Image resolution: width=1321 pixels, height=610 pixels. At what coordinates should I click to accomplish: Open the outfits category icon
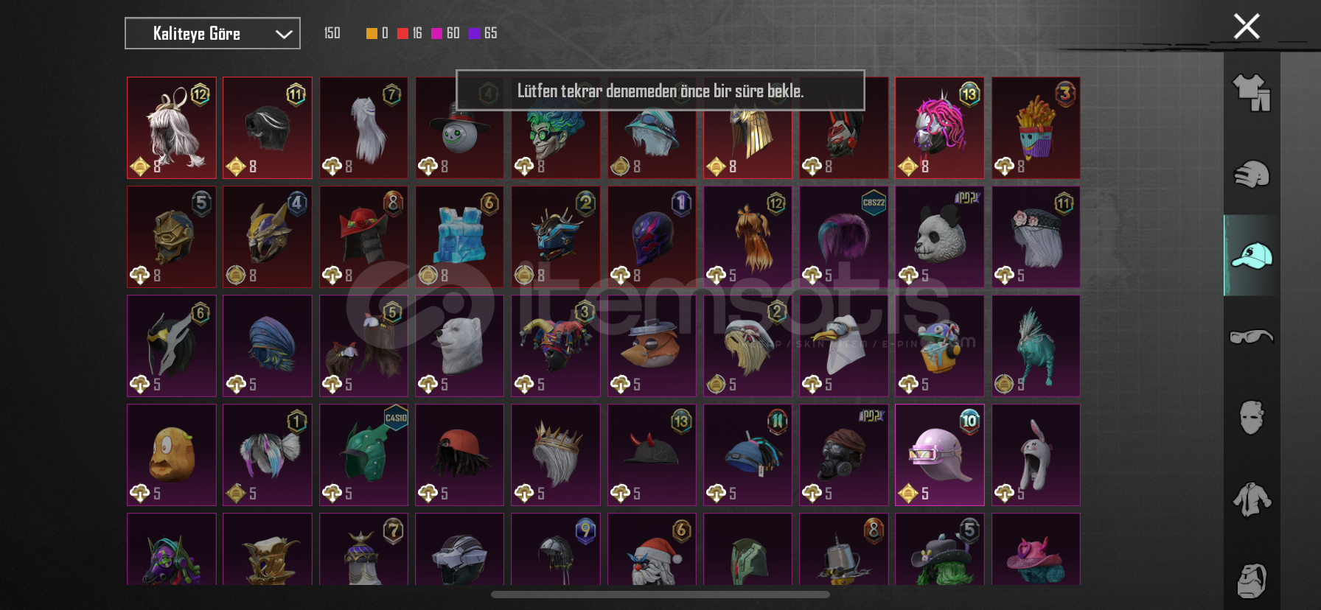[x=1252, y=93]
